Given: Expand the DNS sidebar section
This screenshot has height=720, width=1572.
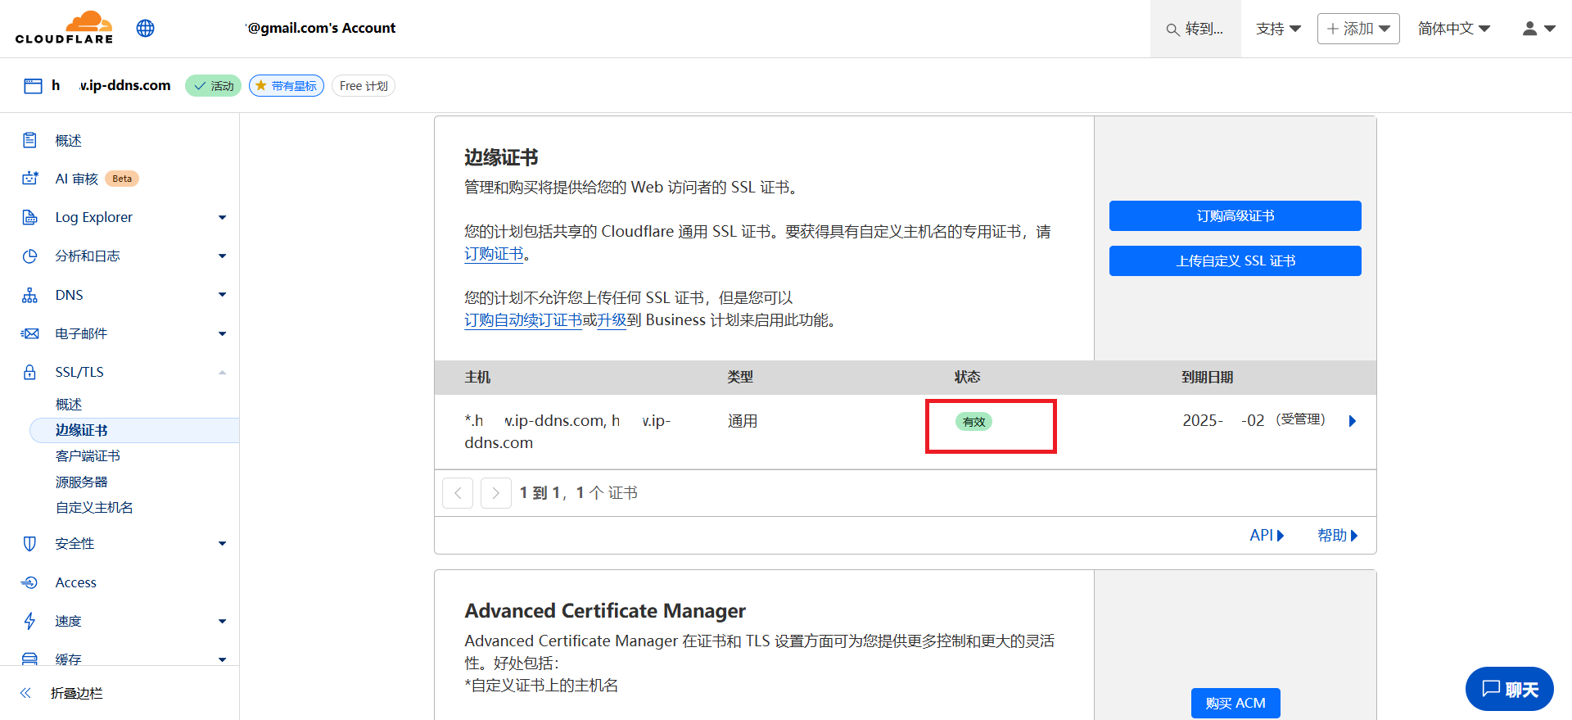Looking at the screenshot, I should pyautogui.click(x=222, y=295).
